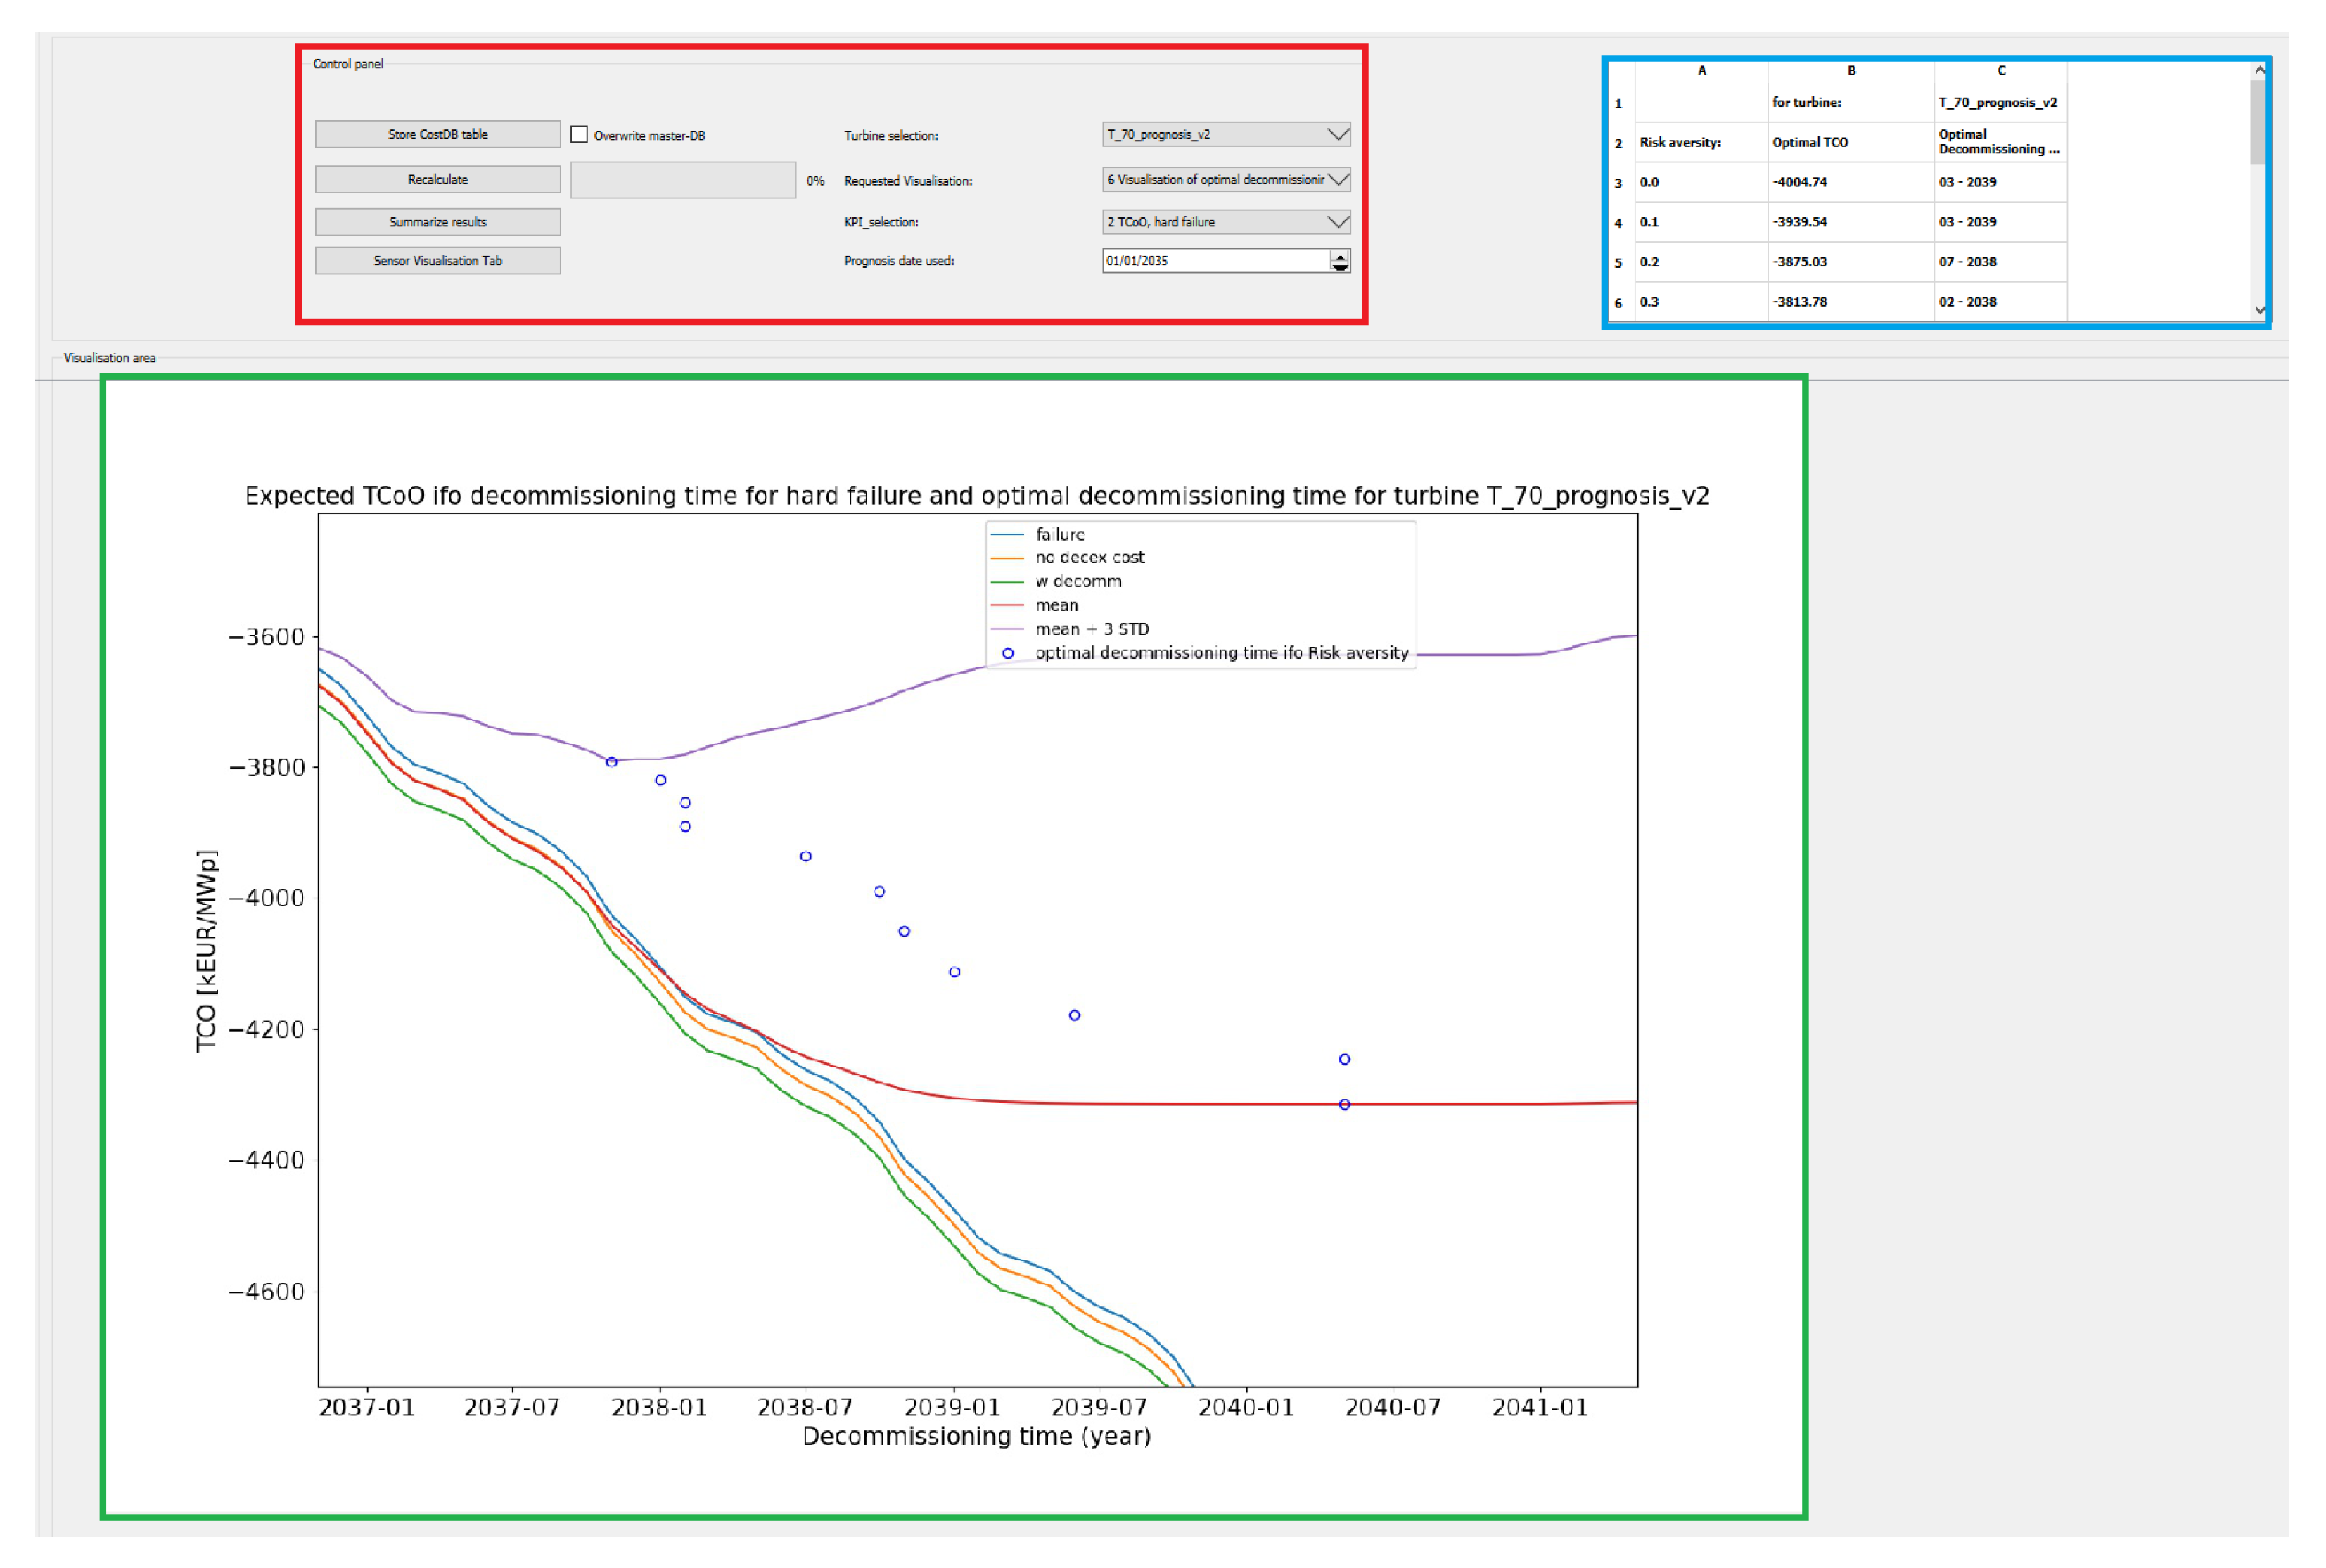Click Summarize results button
The height and width of the screenshot is (1568, 2326).
pyautogui.click(x=437, y=222)
